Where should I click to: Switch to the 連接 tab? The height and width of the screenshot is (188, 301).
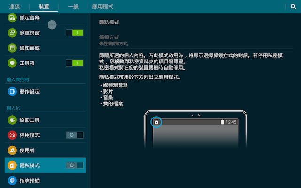click(15, 7)
